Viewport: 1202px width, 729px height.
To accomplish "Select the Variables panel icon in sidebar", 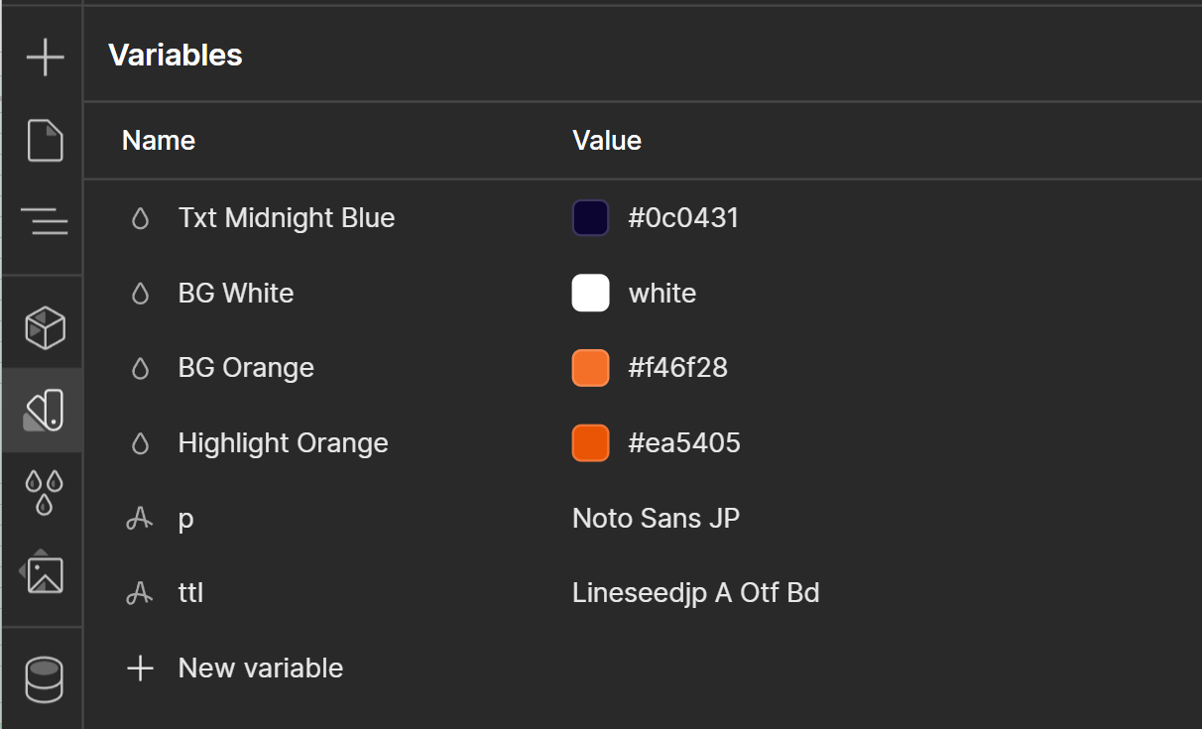I will [44, 412].
